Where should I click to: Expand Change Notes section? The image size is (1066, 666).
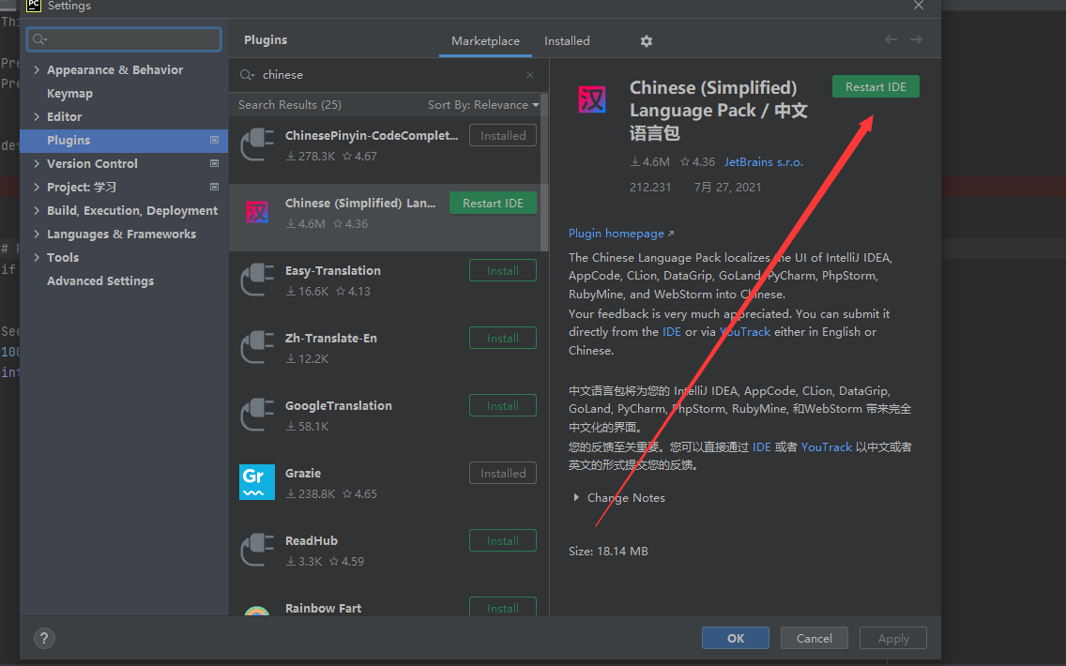tap(576, 497)
